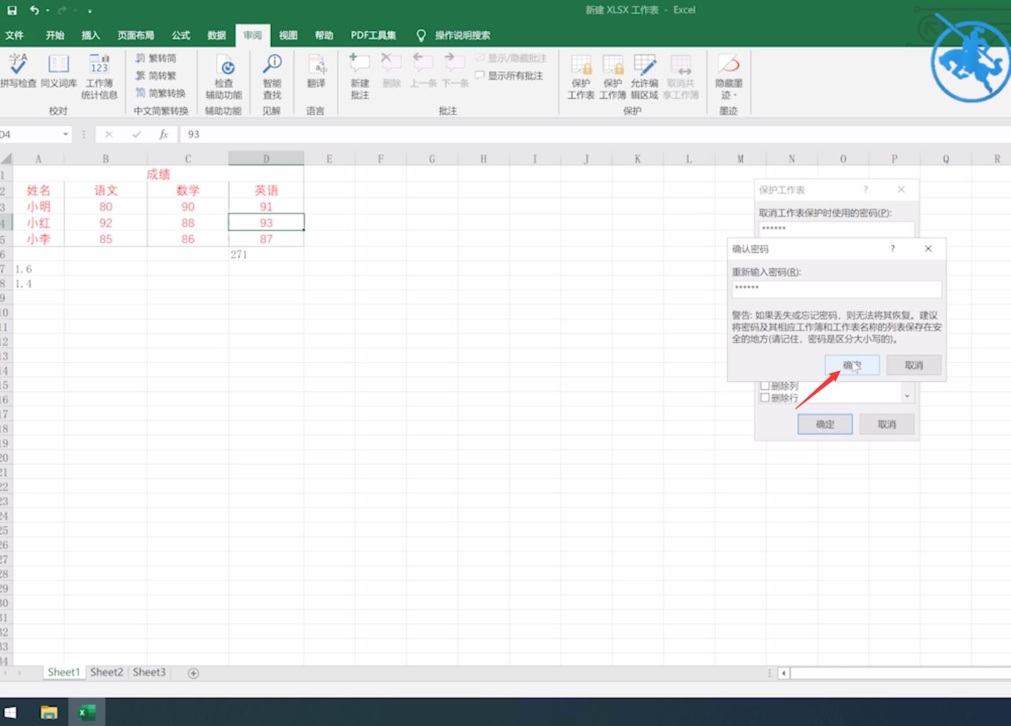Launch the Translate (翻译) tool
The width and height of the screenshot is (1011, 726).
(x=316, y=71)
